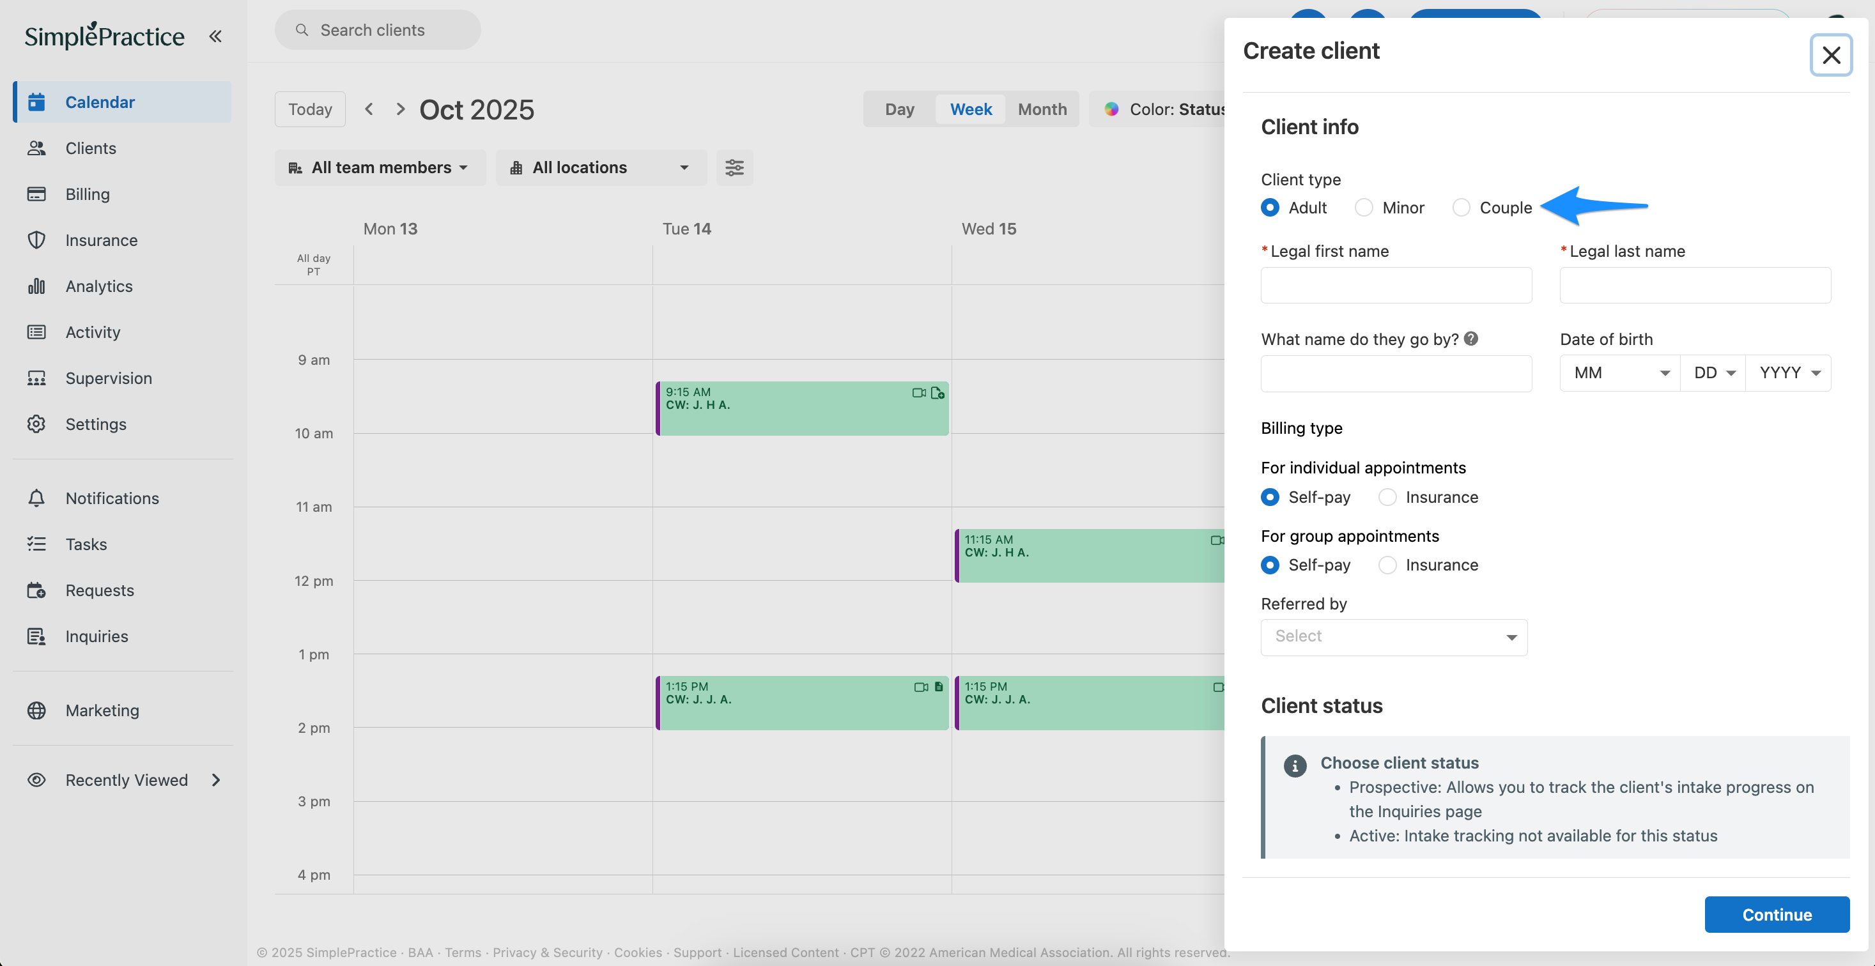This screenshot has height=966, width=1875.
Task: Click the Today button
Action: tap(310, 109)
